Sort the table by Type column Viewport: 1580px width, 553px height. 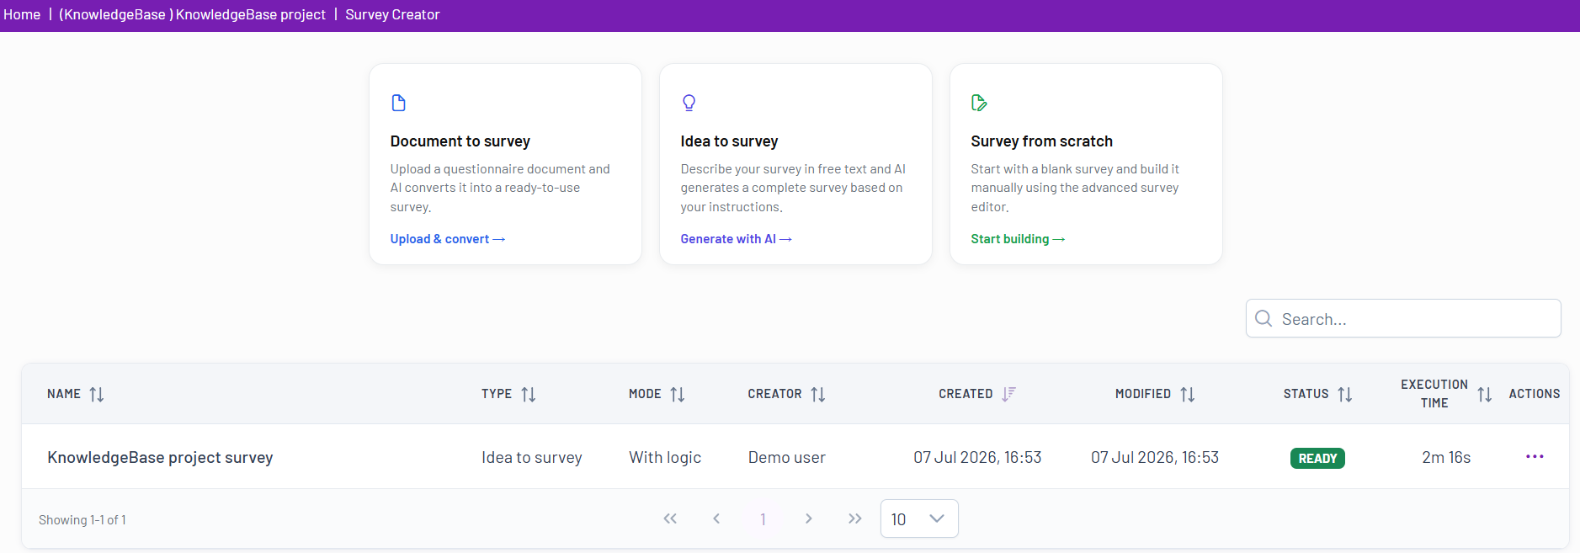(529, 394)
